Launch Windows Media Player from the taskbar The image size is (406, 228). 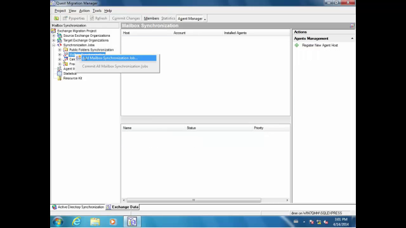(x=113, y=222)
